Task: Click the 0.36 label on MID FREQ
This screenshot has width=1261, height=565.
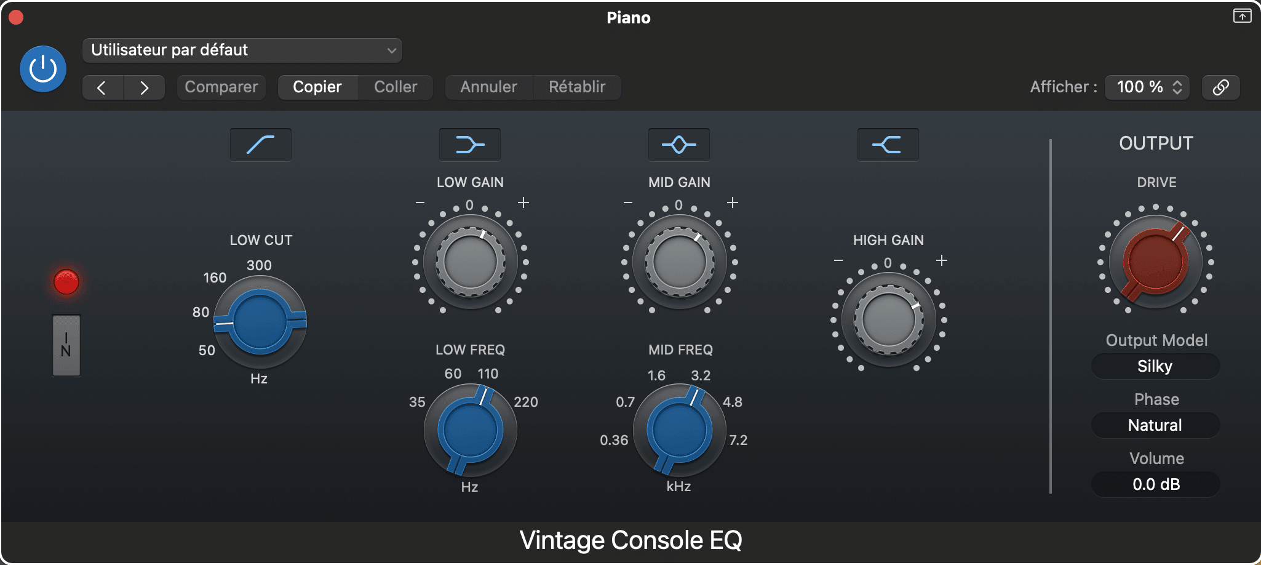Action: (x=614, y=440)
